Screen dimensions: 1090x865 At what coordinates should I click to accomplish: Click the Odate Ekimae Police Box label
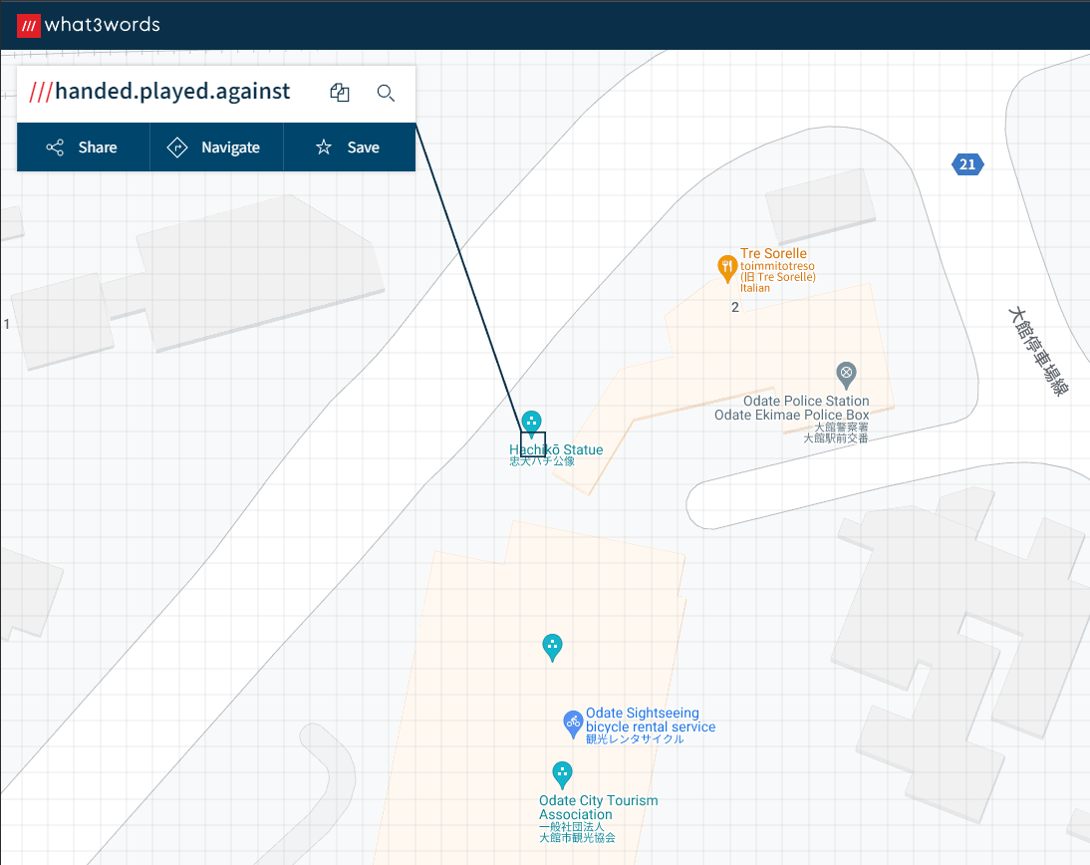click(x=792, y=415)
